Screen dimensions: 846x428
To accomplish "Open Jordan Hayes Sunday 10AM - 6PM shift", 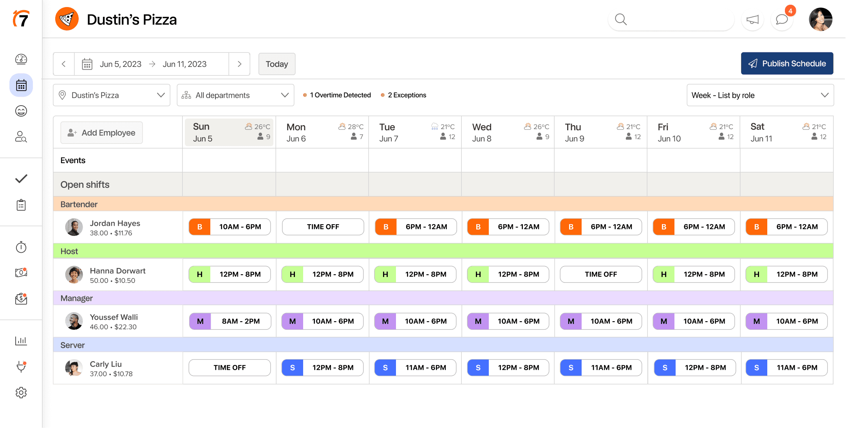I will click(230, 227).
